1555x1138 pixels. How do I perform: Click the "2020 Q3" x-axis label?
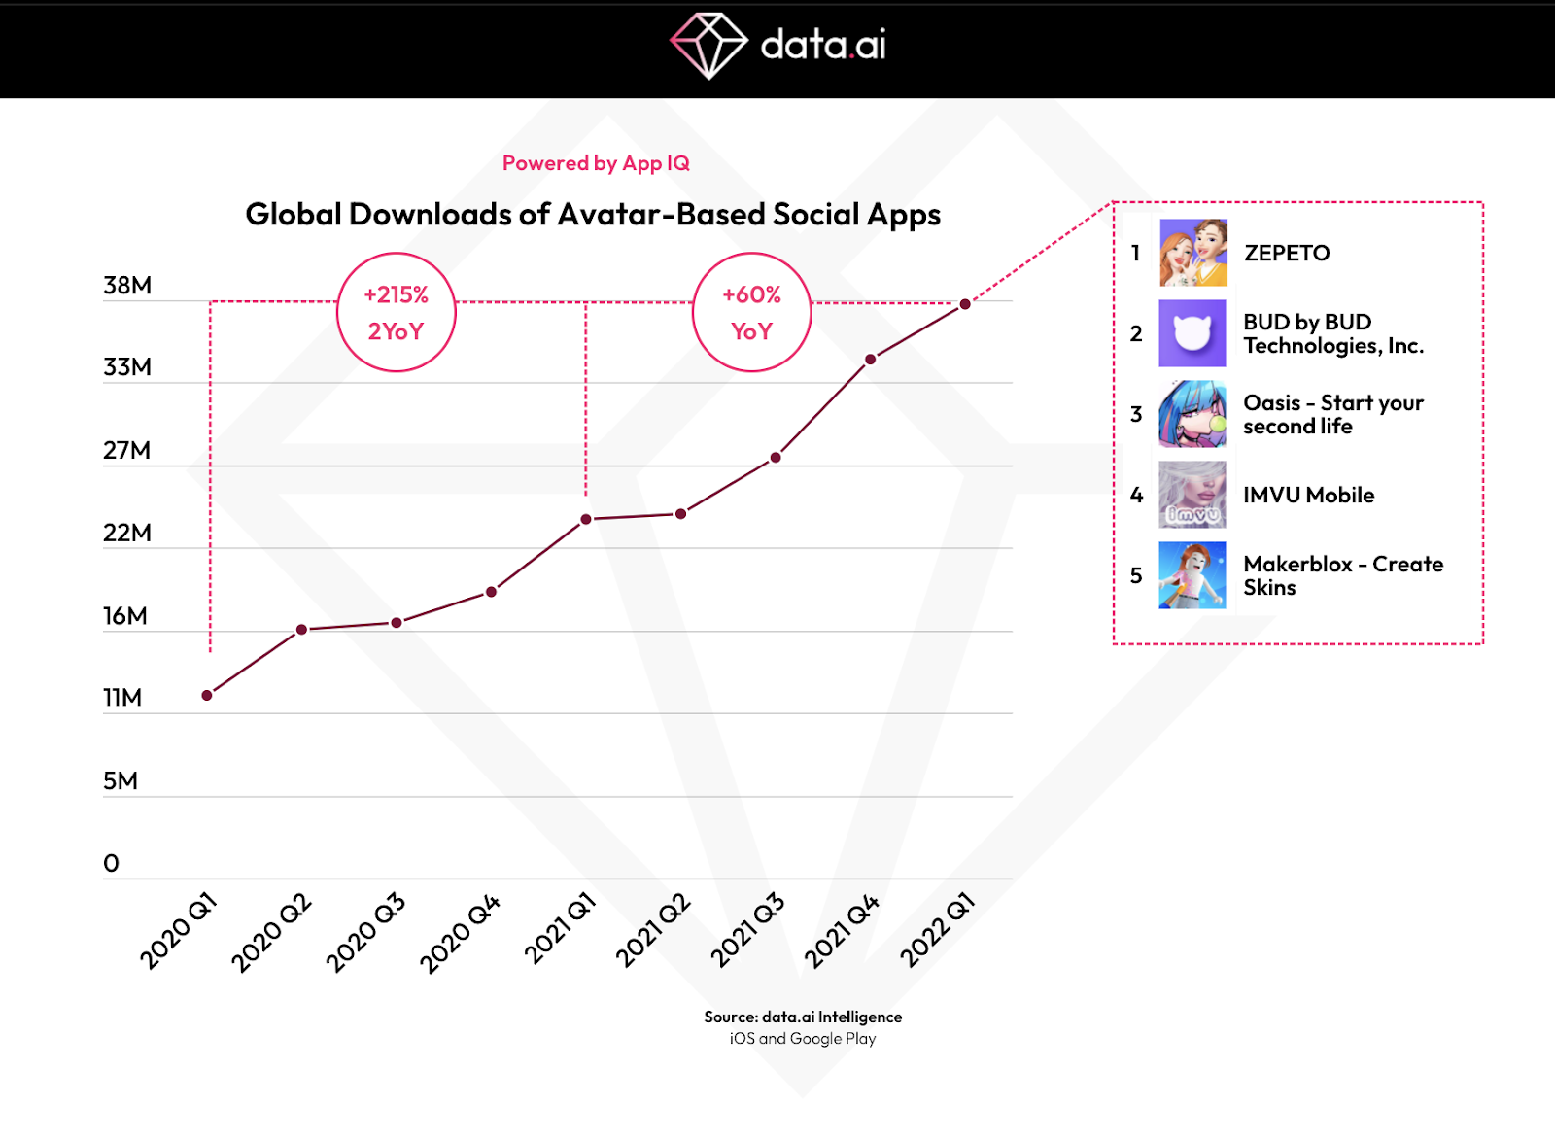pyautogui.click(x=365, y=932)
